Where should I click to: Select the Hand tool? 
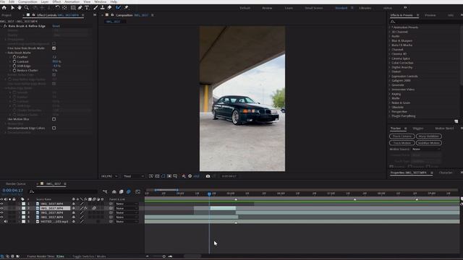[x=20, y=8]
